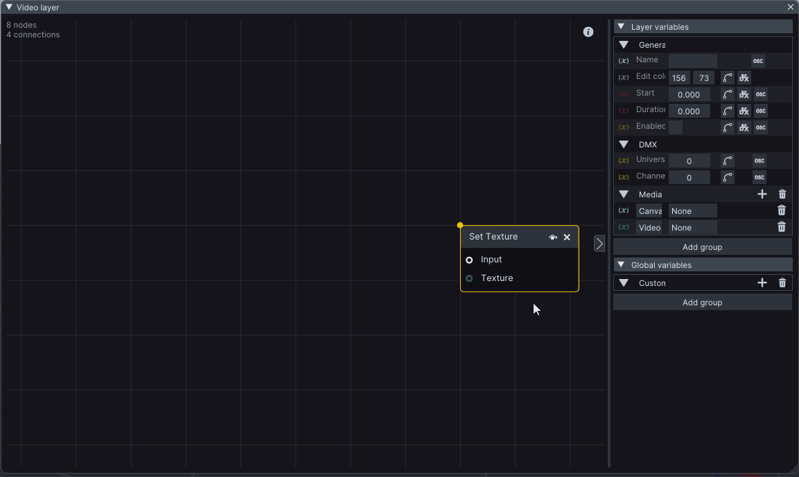Viewport: 799px width, 477px height.
Task: Click Add group under Layer variables
Action: [702, 247]
